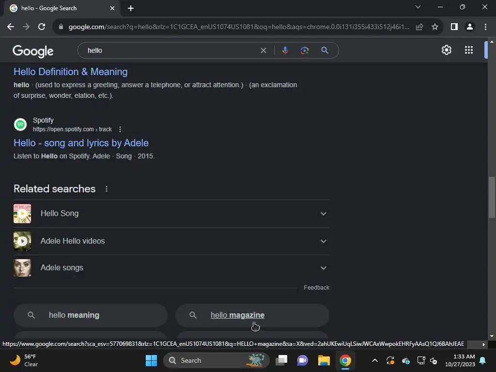This screenshot has width=496, height=372.
Task: Open Task View on taskbar
Action: coord(281,360)
